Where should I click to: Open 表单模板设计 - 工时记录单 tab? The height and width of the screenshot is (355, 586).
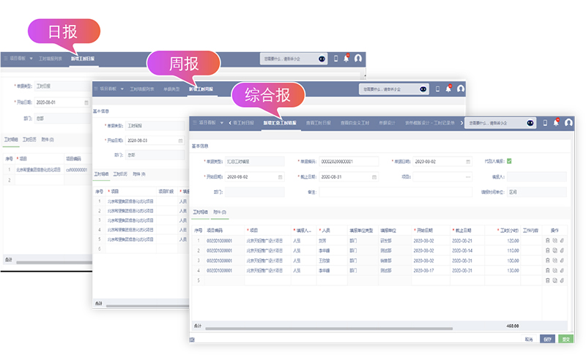430,123
